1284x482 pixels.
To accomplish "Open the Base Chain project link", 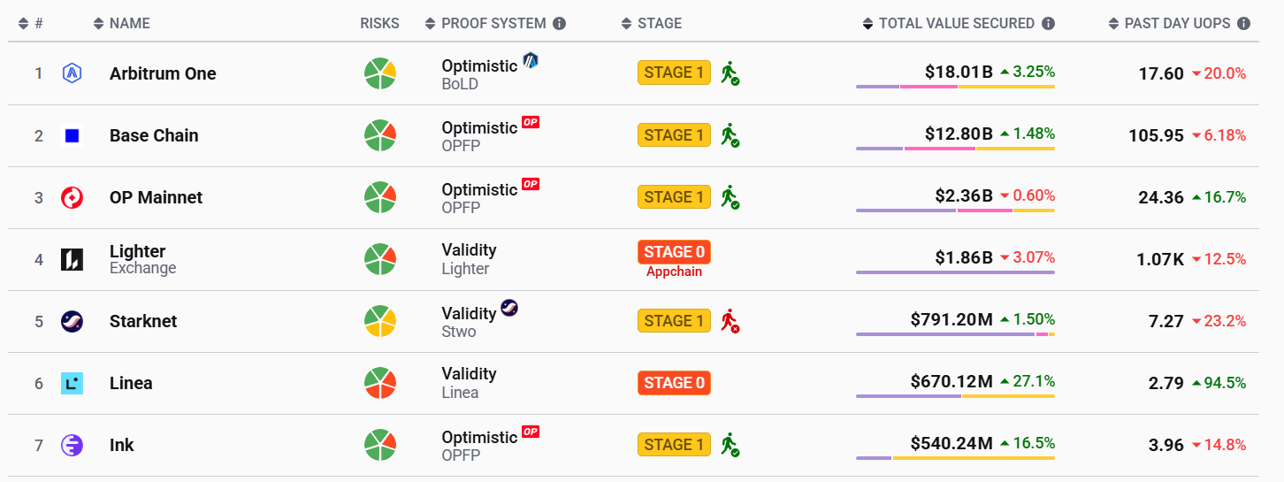I will pyautogui.click(x=154, y=135).
